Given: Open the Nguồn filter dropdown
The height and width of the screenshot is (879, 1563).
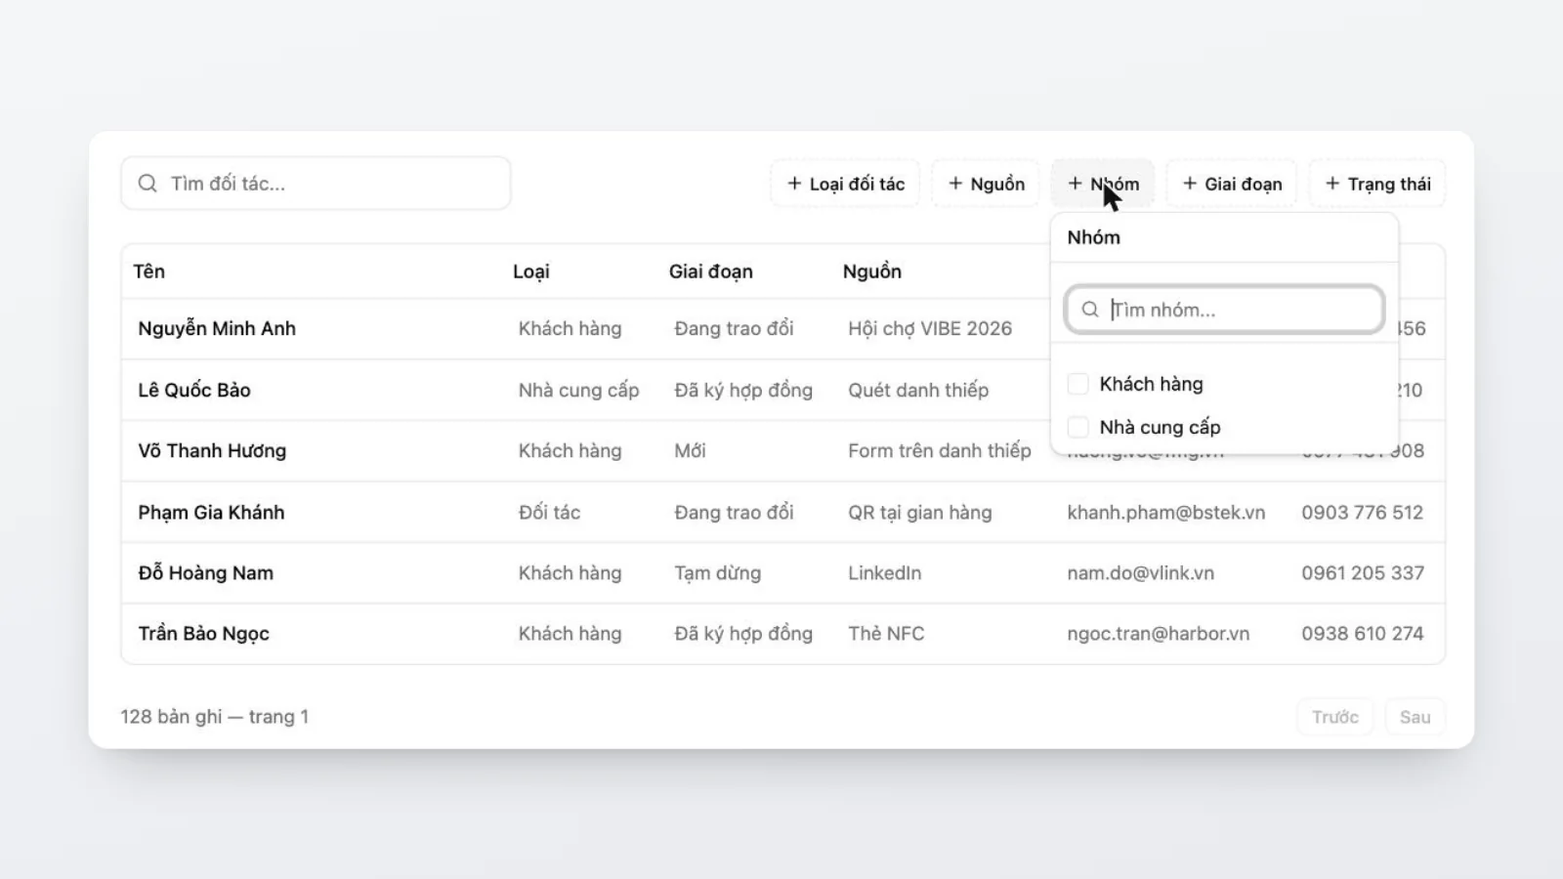Looking at the screenshot, I should point(987,184).
